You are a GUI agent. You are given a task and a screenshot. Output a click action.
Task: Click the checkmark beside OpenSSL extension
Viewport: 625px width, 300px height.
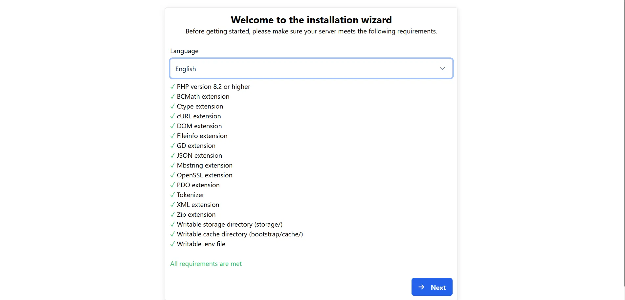172,175
